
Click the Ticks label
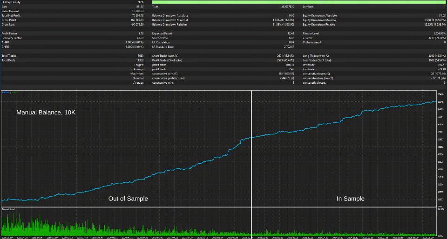click(x=156, y=7)
